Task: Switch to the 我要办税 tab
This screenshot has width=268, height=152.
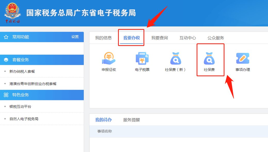Action: tap(131, 38)
